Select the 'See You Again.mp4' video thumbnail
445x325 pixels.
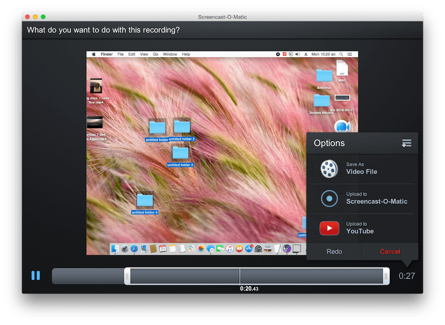point(95,123)
